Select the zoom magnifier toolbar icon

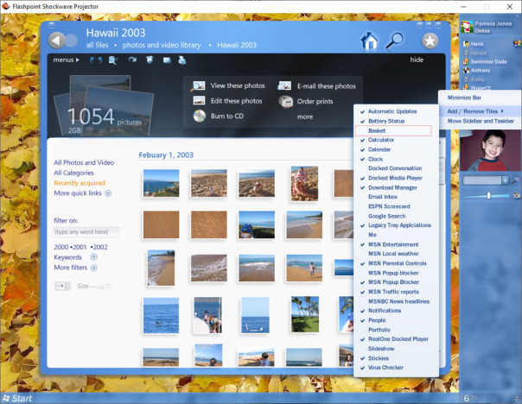point(112,60)
